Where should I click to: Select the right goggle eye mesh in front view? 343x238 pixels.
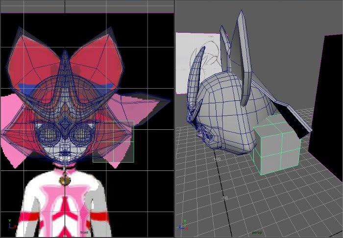(82, 134)
